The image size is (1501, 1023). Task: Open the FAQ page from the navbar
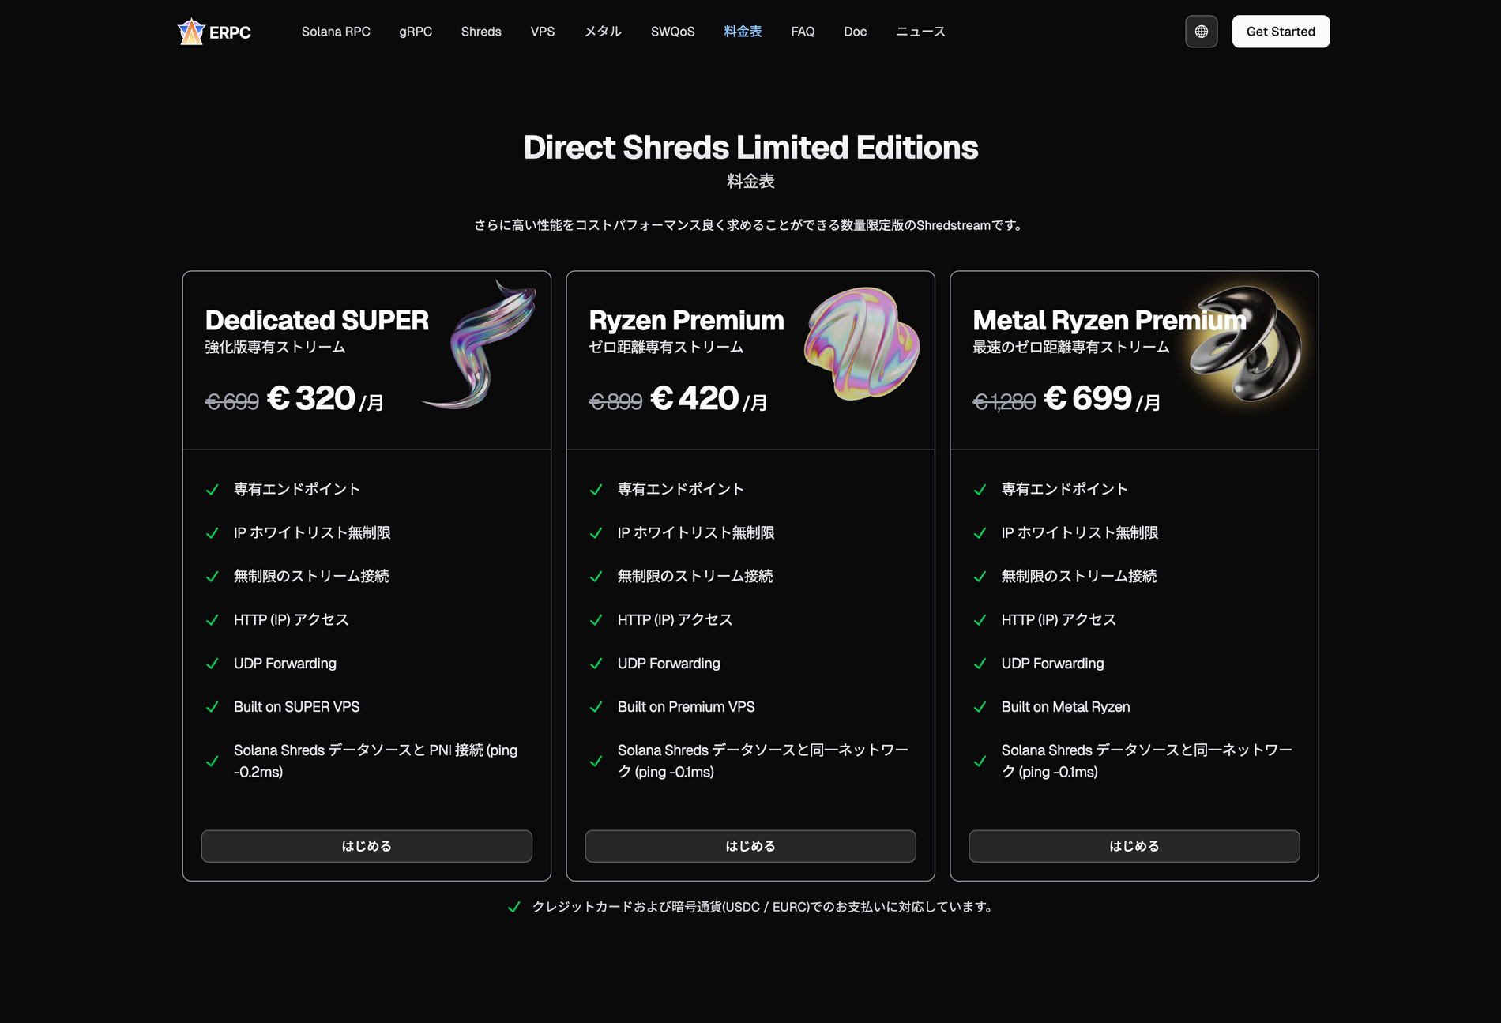[x=802, y=32]
